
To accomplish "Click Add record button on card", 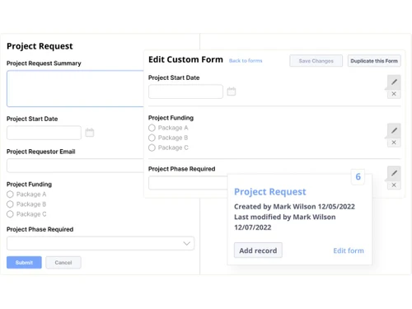I will [x=258, y=250].
